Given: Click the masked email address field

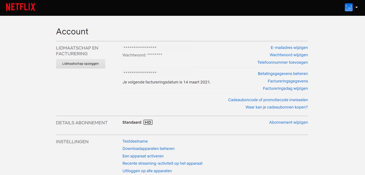Looking at the screenshot, I should (157, 48).
